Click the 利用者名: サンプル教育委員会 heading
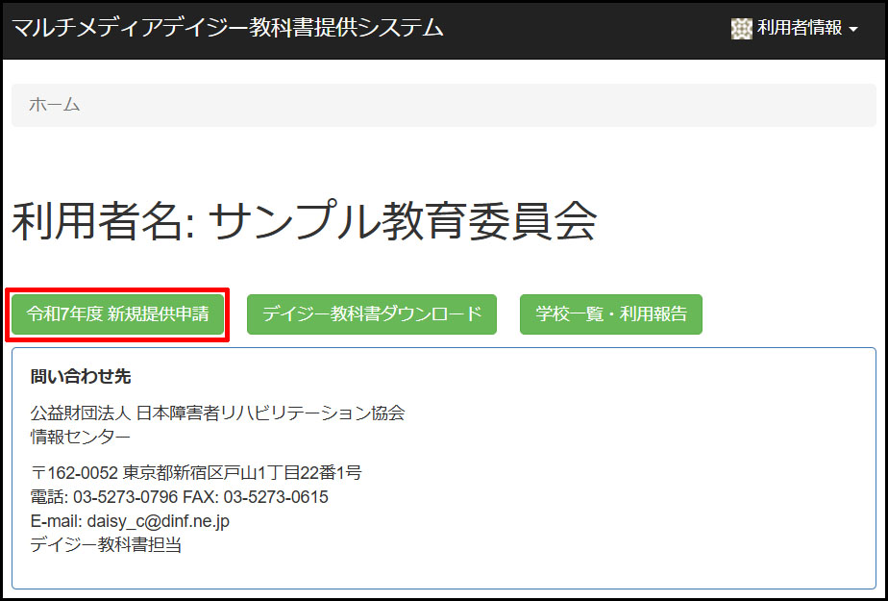The width and height of the screenshot is (888, 601). pos(304,222)
